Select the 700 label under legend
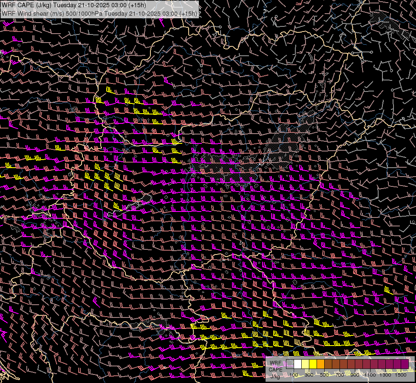This screenshot has width=416, height=383. click(x=340, y=375)
